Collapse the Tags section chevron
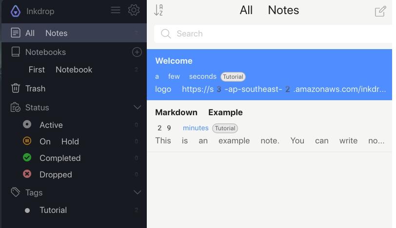Screen dimensions: 396x228 [x=137, y=193]
